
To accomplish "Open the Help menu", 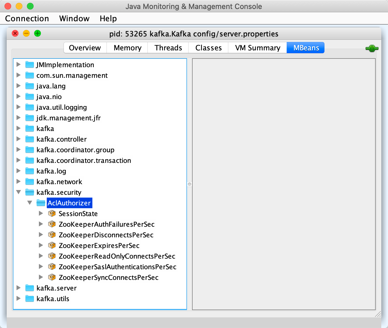I will pyautogui.click(x=108, y=18).
